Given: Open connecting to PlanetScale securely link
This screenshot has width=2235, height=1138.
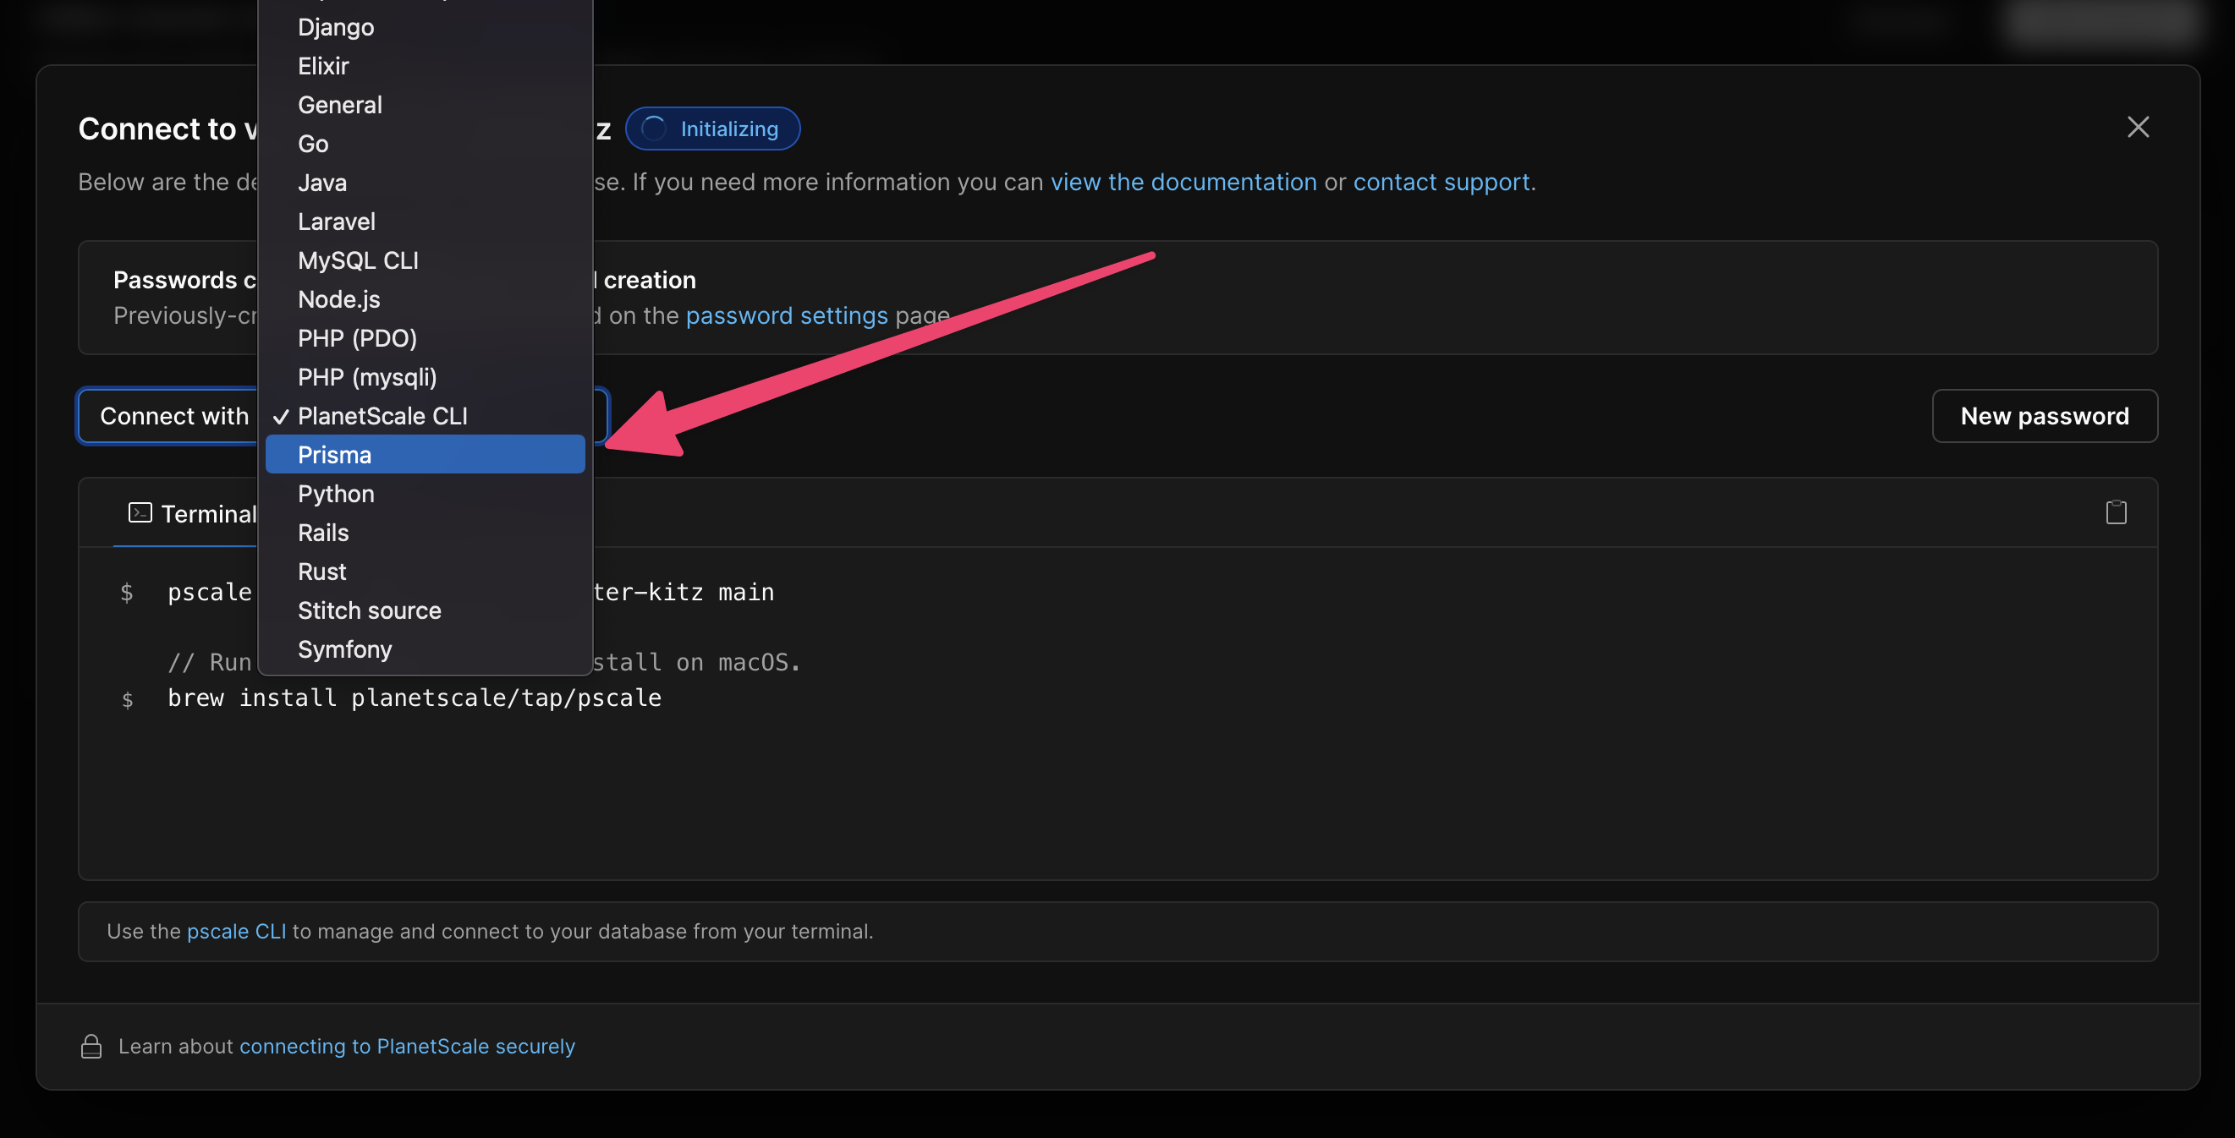Looking at the screenshot, I should tap(406, 1046).
